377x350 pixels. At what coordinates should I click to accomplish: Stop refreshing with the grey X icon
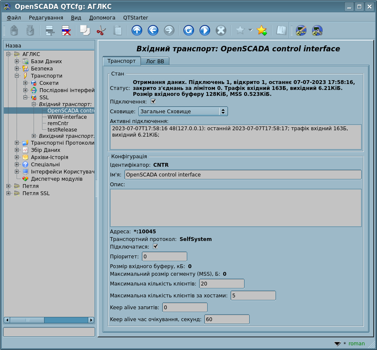pos(221,31)
